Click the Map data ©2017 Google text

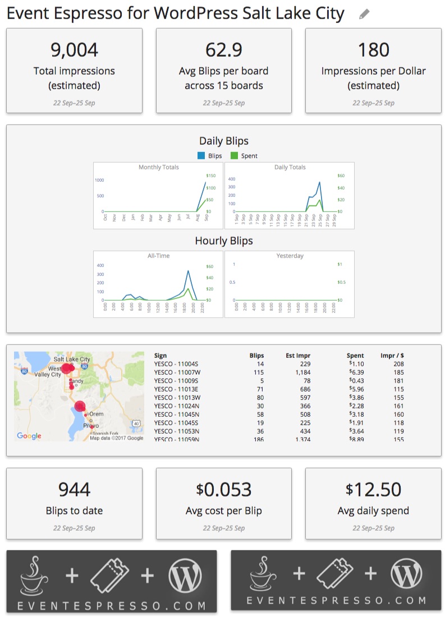[x=117, y=438]
